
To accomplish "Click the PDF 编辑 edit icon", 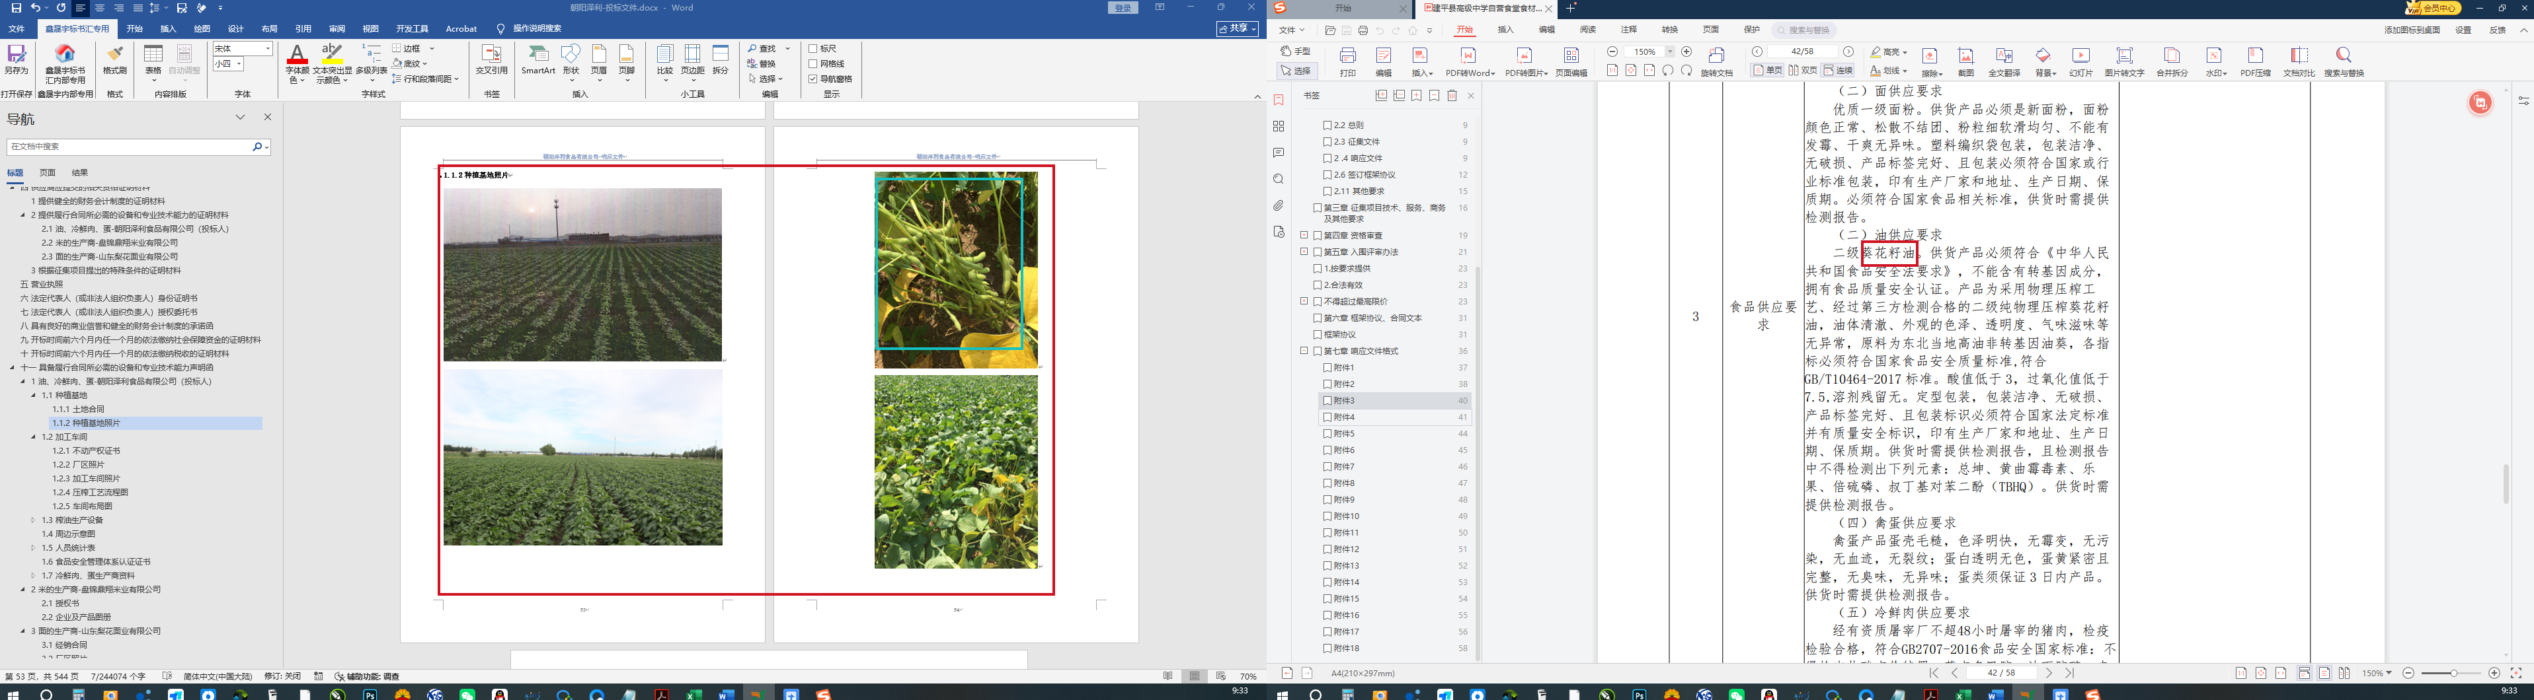I will (x=1383, y=56).
